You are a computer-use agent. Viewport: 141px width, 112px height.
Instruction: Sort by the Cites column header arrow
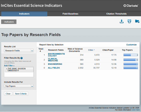pyautogui.click(x=94, y=50)
